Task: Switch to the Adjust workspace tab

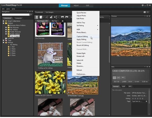Action: (x=76, y=5)
